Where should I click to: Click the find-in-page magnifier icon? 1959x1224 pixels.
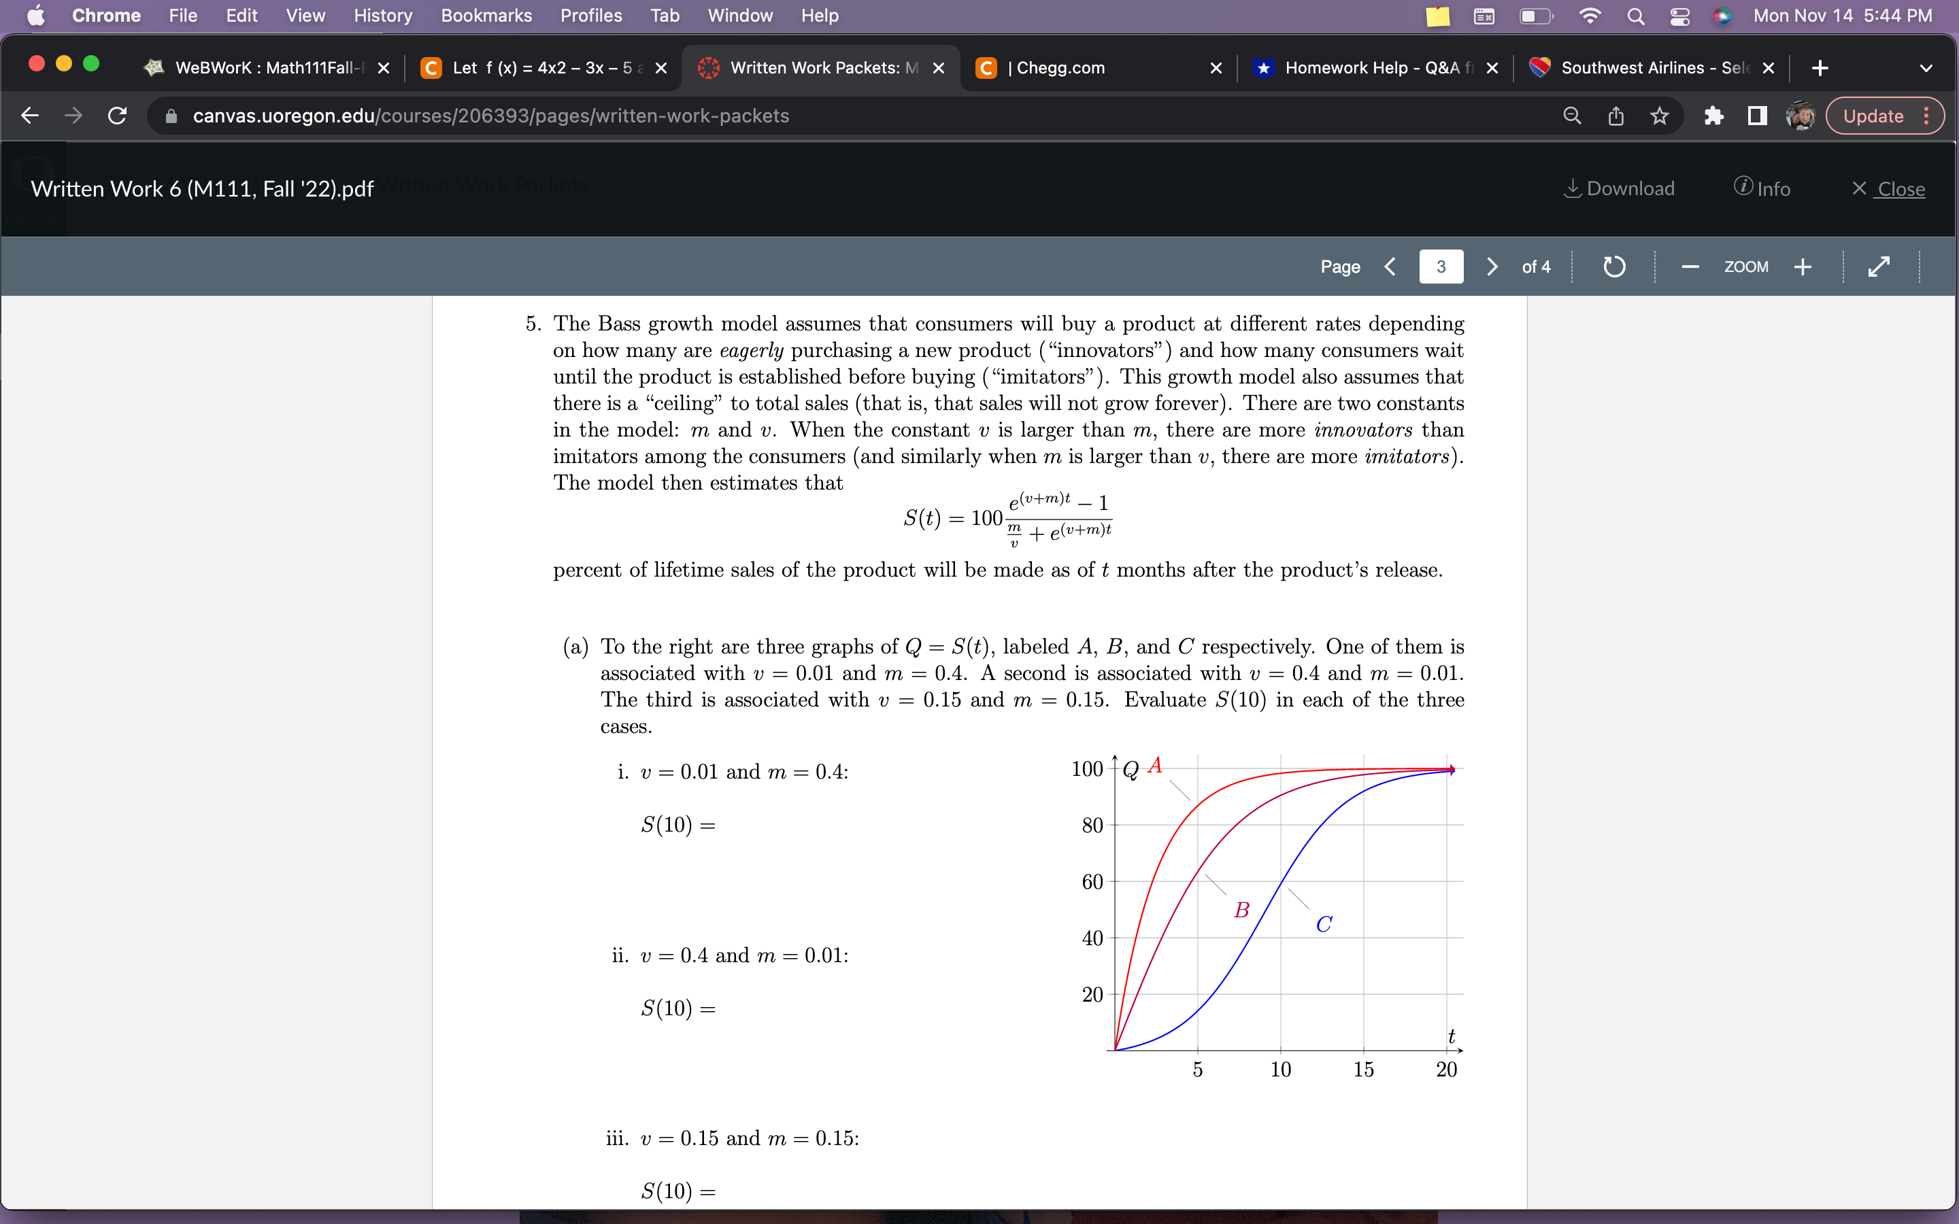pyautogui.click(x=1572, y=116)
